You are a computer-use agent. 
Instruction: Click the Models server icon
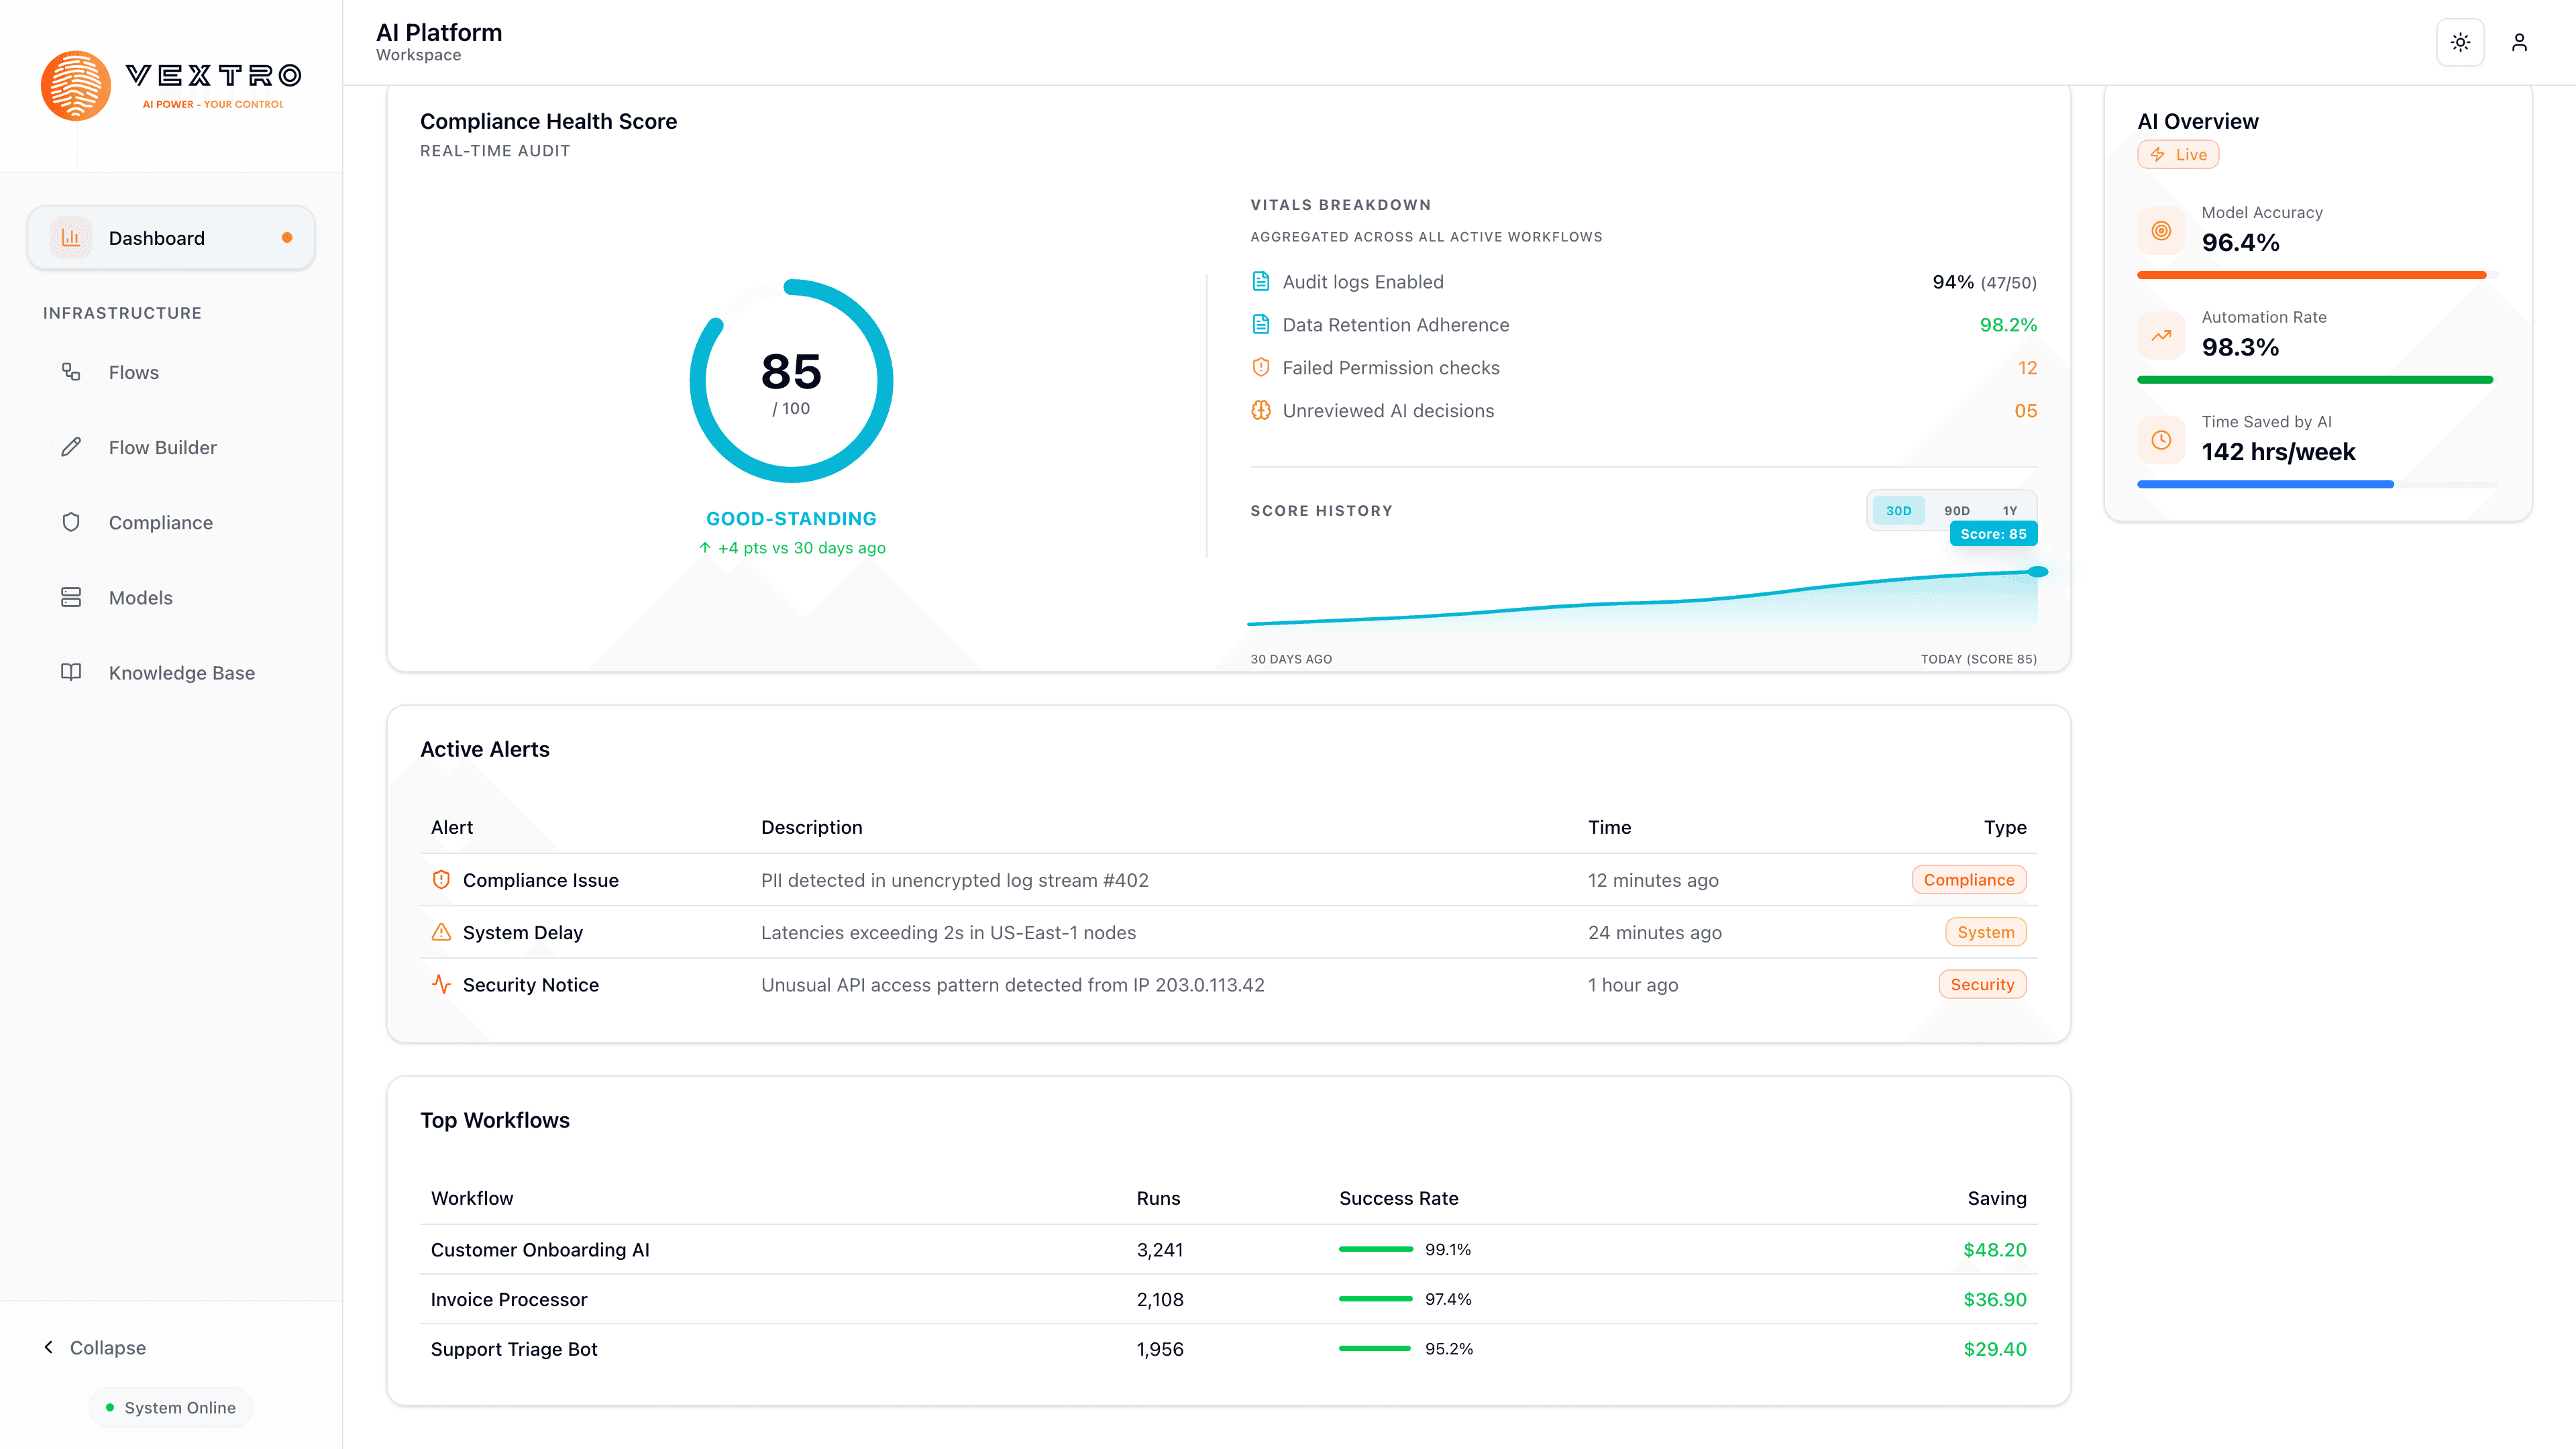[x=71, y=597]
